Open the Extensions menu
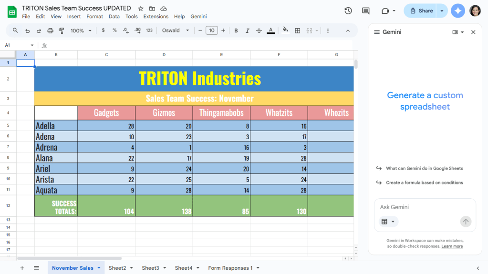Screen dimensions: 488x274 [156, 17]
